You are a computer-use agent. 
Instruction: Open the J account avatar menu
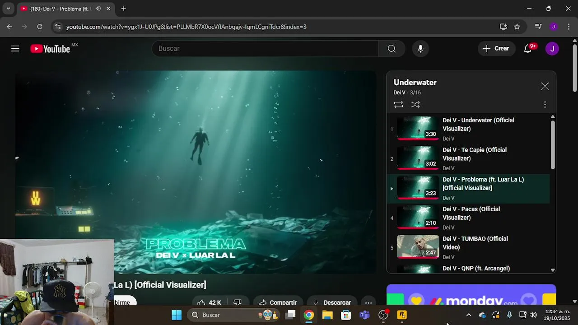coord(552,49)
